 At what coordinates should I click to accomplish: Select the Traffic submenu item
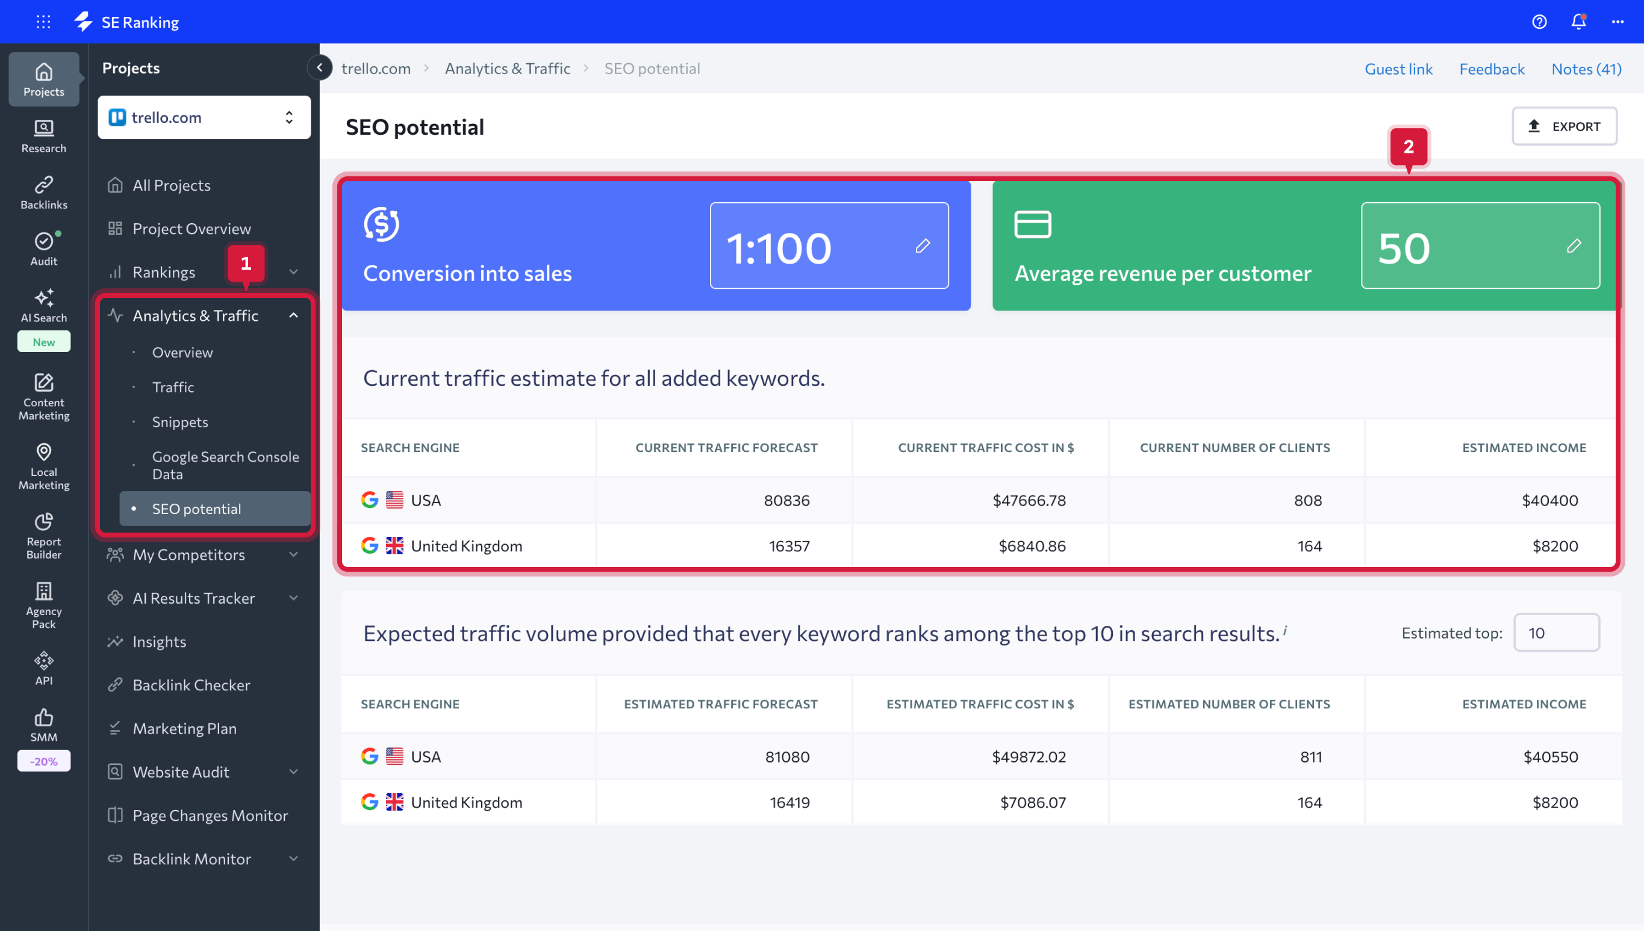tap(173, 387)
